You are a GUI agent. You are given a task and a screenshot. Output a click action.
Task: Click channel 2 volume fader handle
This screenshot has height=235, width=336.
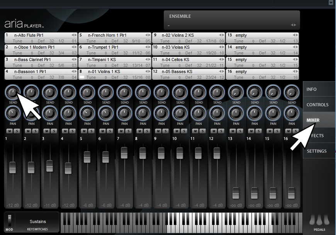click(x=31, y=168)
